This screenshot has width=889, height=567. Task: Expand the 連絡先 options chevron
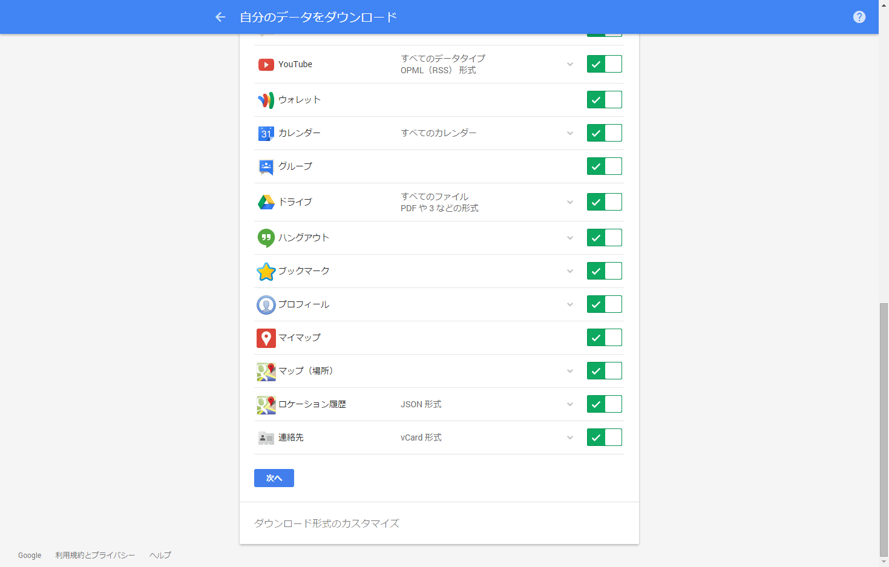click(x=570, y=438)
